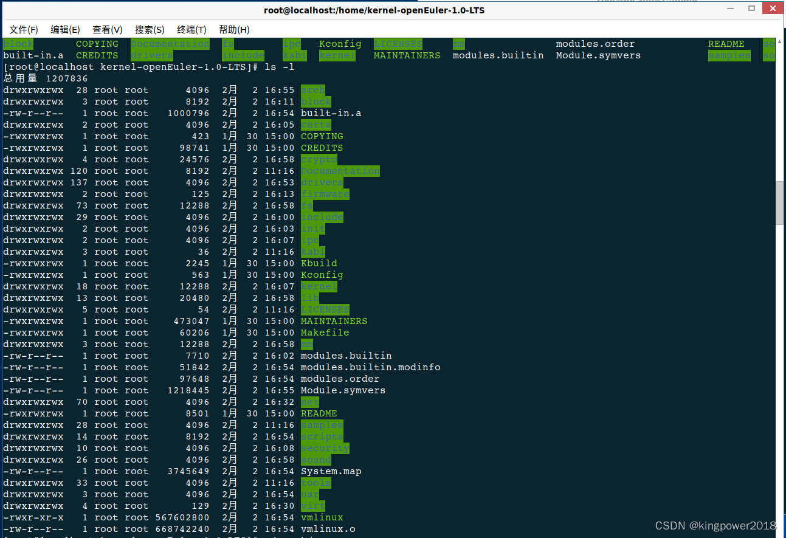Screen dimensions: 786x538
Task: Click the certs directory name
Action: (315, 125)
